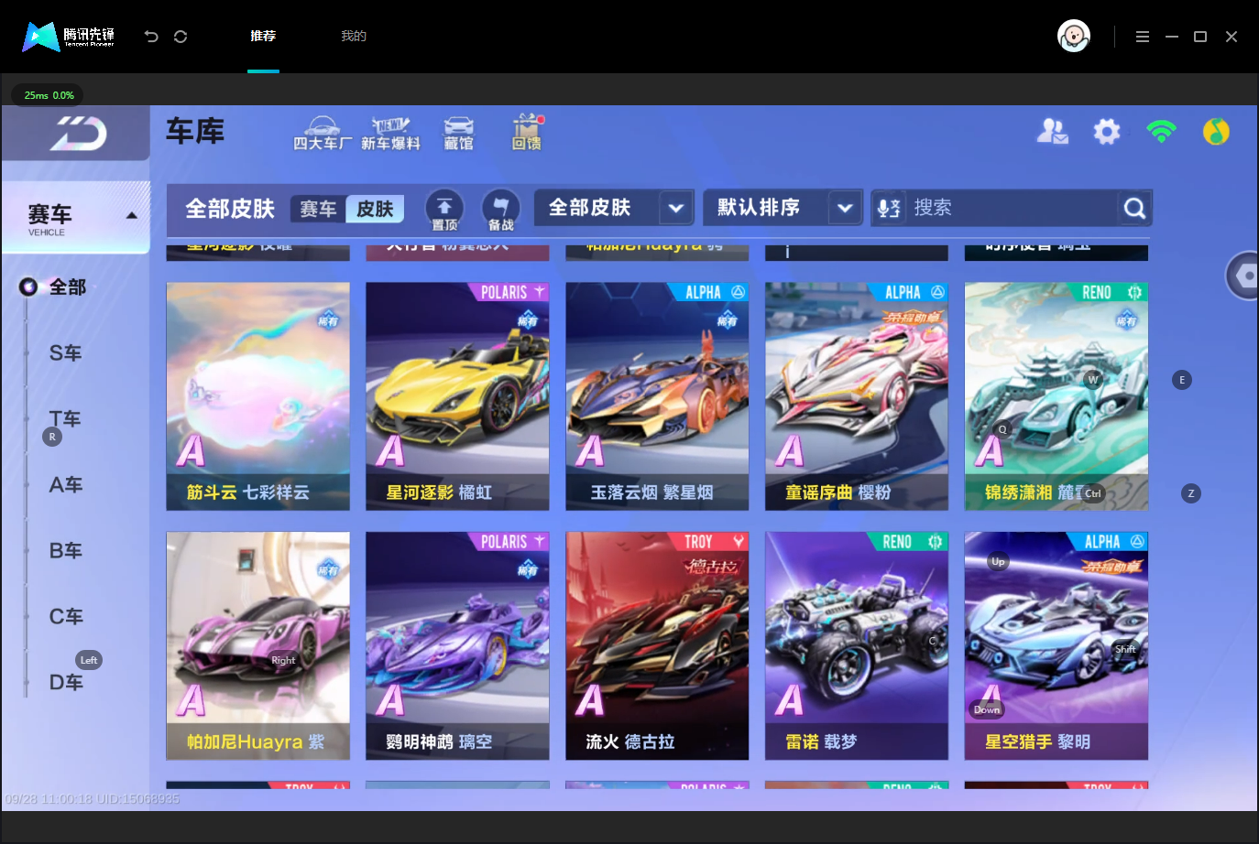This screenshot has width=1259, height=844.
Task: Select the 筋斗云 七彩祥云 car card
Action: pos(257,396)
